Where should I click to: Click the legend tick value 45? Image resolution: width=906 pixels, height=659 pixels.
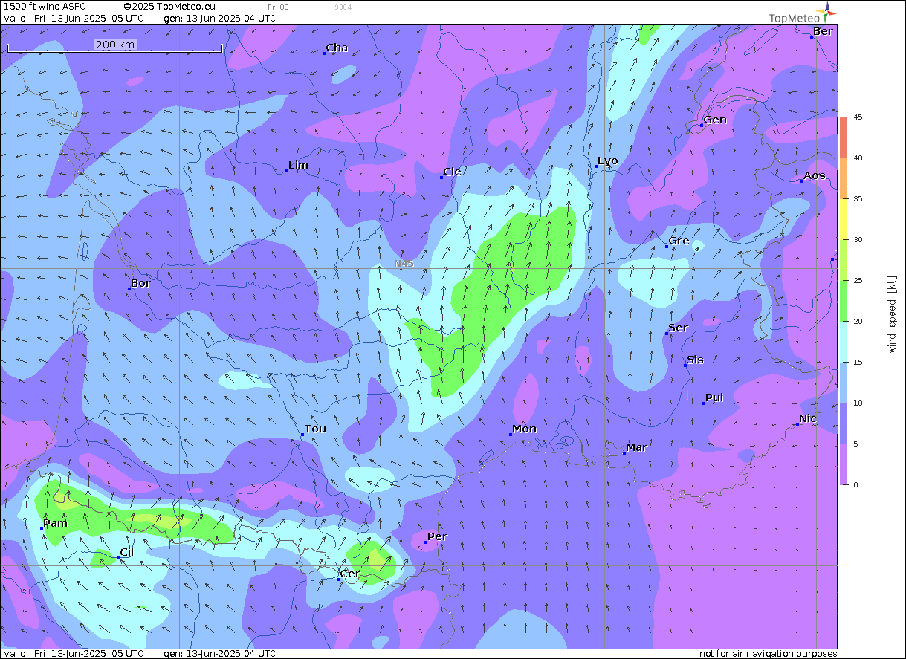[858, 117]
